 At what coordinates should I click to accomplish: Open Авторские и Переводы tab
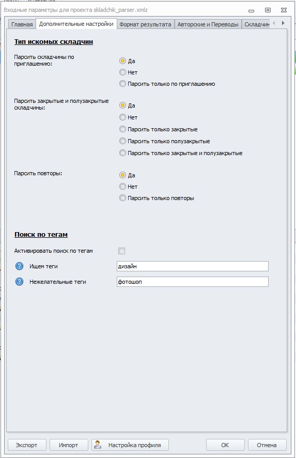(x=208, y=24)
